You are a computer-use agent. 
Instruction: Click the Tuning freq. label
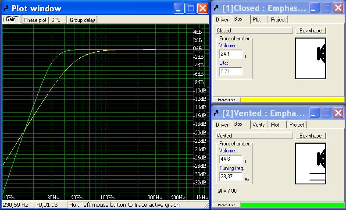[x=232, y=168]
